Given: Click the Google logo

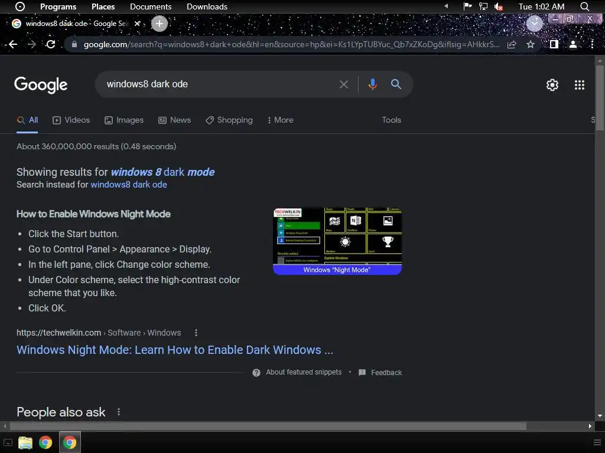Looking at the screenshot, I should point(41,85).
